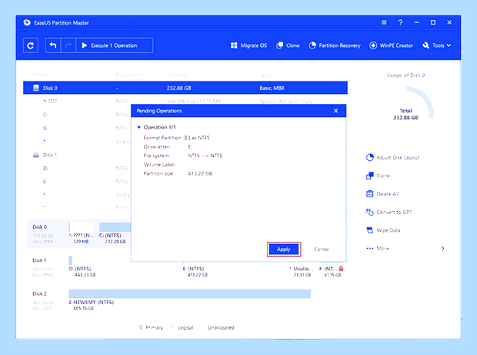Open Partition Recovery
477x355 pixels.
coord(335,45)
